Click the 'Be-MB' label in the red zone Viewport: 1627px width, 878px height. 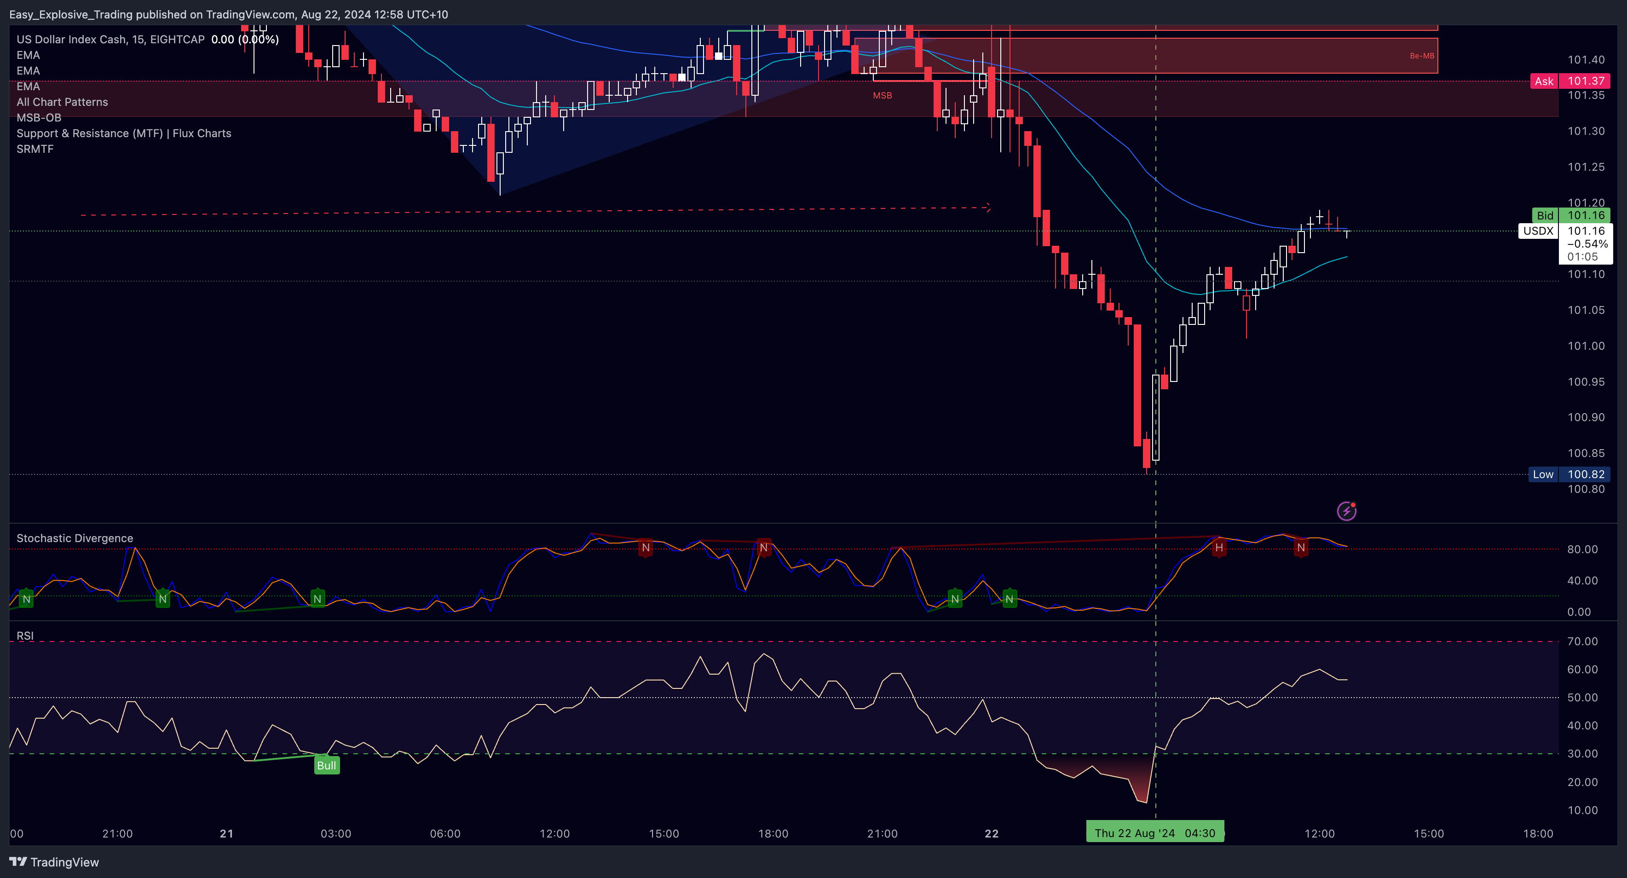coord(1422,56)
